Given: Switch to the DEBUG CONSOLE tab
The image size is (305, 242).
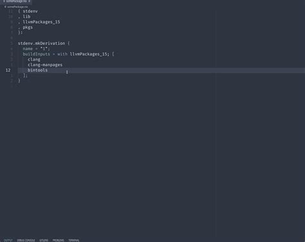Looking at the screenshot, I should [26, 240].
